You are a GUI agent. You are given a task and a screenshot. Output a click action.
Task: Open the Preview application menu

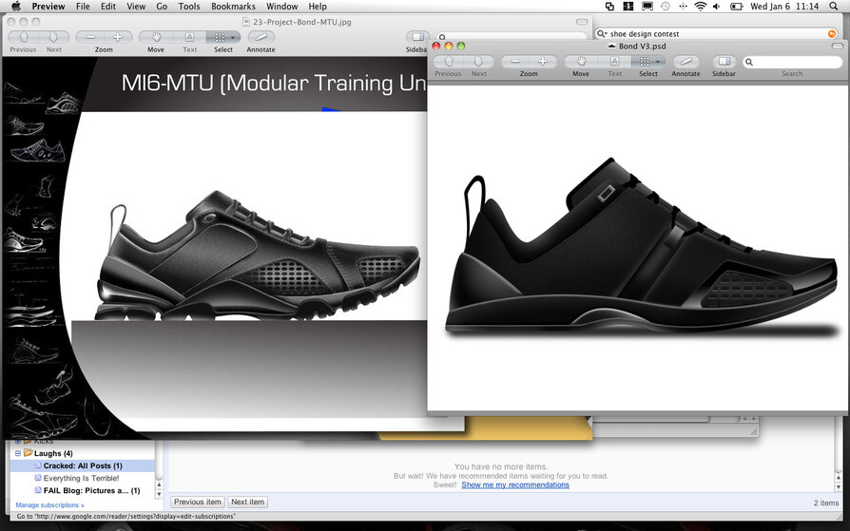pyautogui.click(x=48, y=6)
